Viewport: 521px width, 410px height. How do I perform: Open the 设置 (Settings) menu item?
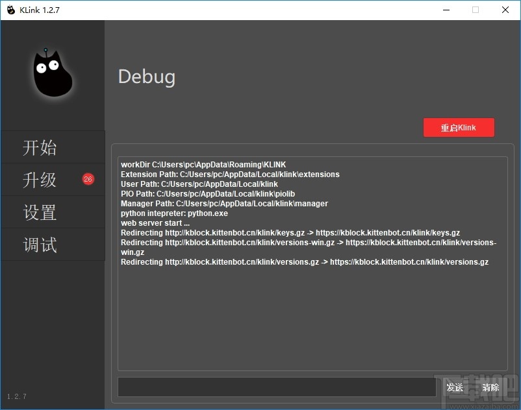53,212
